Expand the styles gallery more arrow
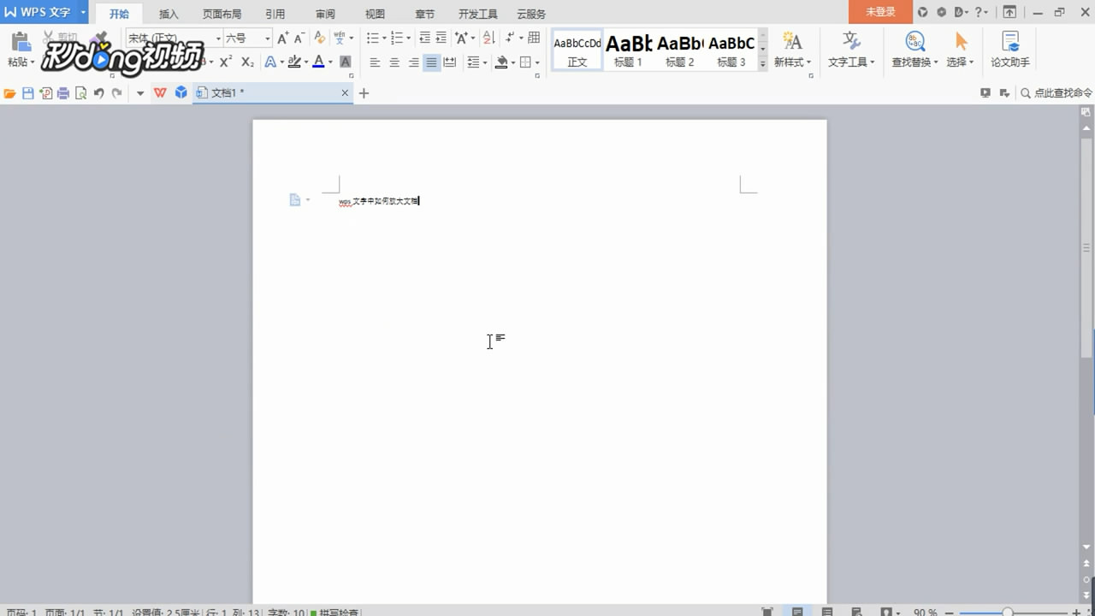Screen dimensions: 1095x616 762,64
